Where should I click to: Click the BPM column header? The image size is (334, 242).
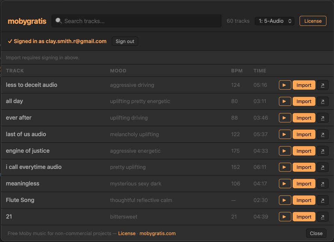click(x=237, y=71)
